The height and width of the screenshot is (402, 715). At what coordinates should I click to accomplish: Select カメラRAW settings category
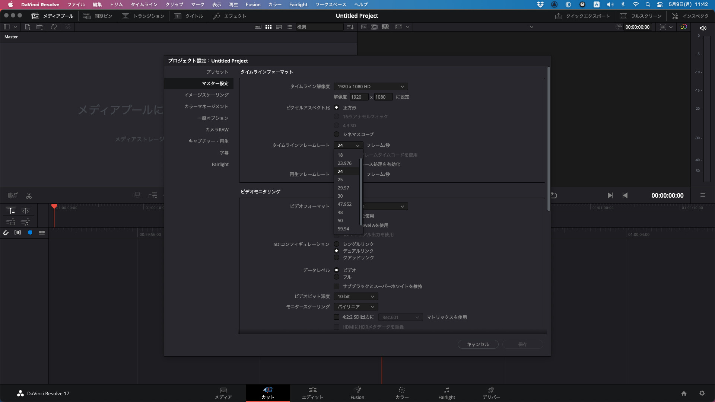pyautogui.click(x=217, y=130)
